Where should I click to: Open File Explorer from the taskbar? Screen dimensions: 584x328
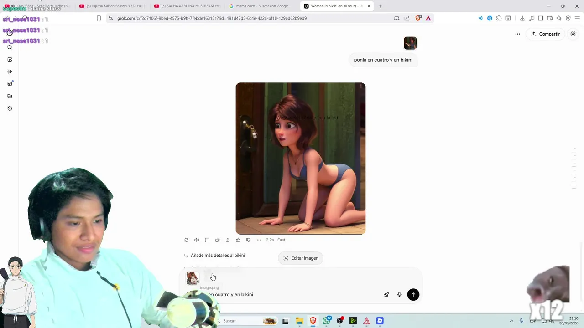(x=299, y=321)
